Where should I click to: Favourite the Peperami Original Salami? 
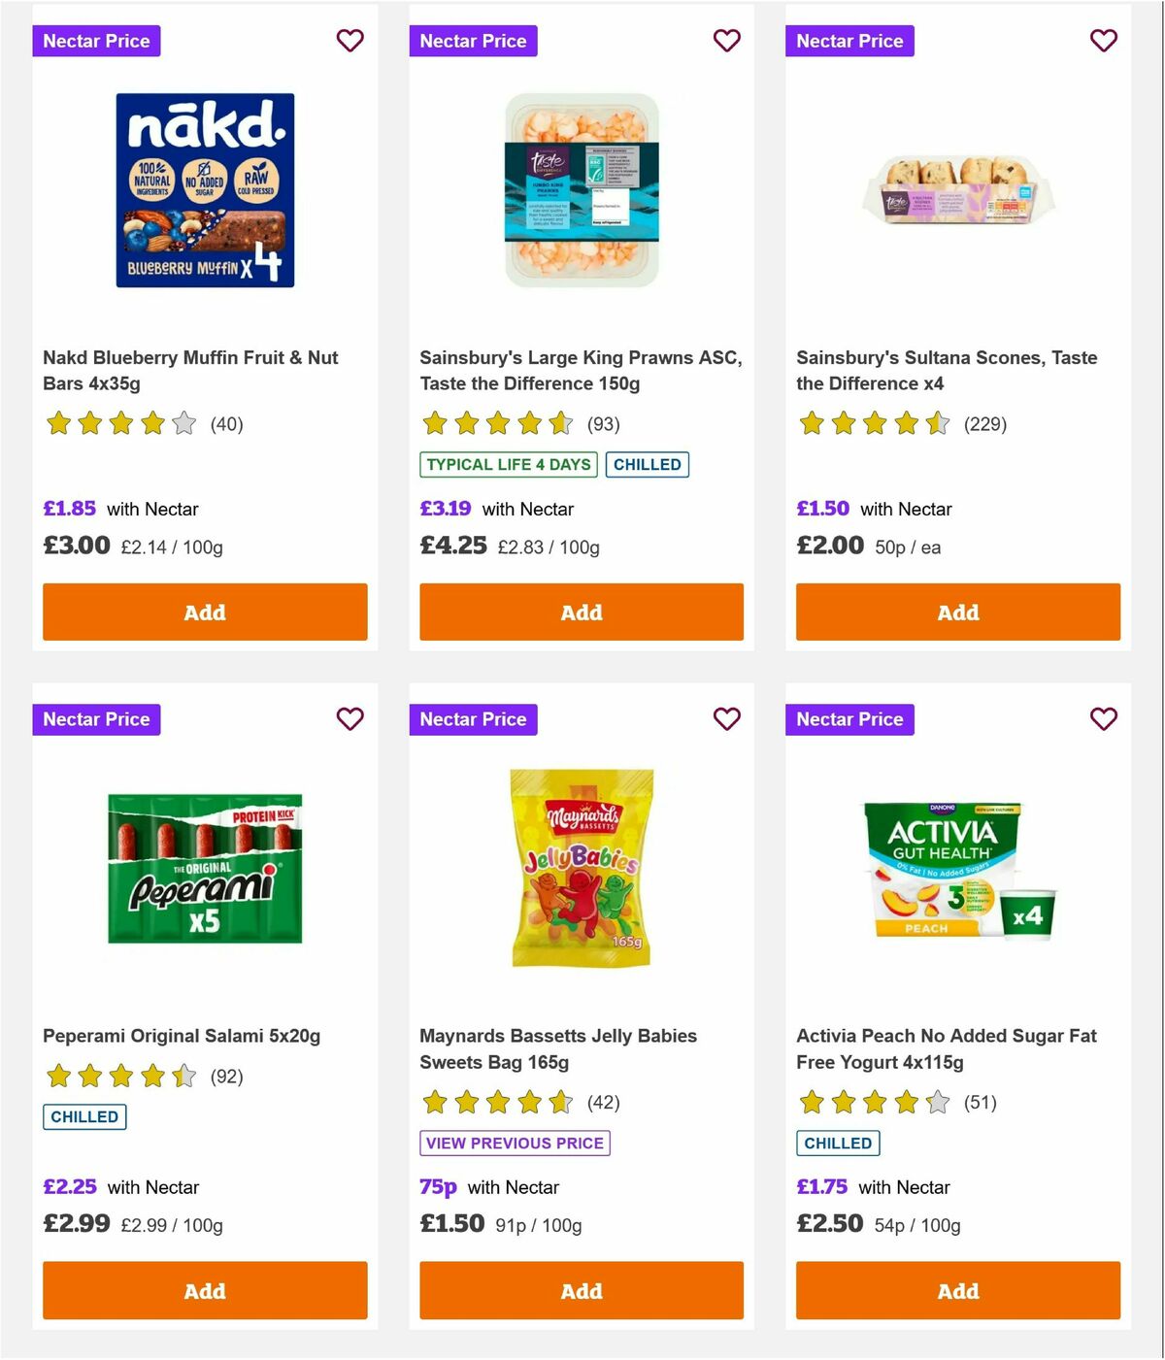[x=349, y=719]
